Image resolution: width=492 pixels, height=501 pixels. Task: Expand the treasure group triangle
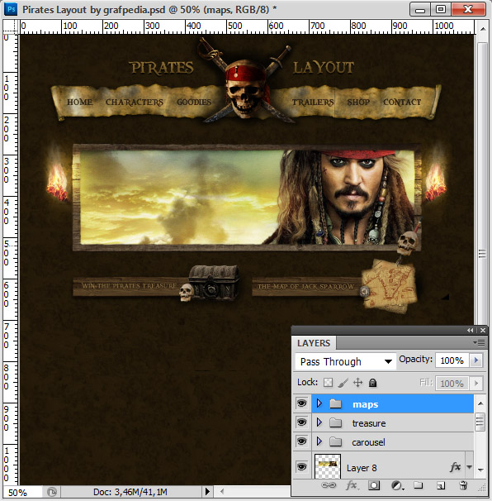[319, 422]
